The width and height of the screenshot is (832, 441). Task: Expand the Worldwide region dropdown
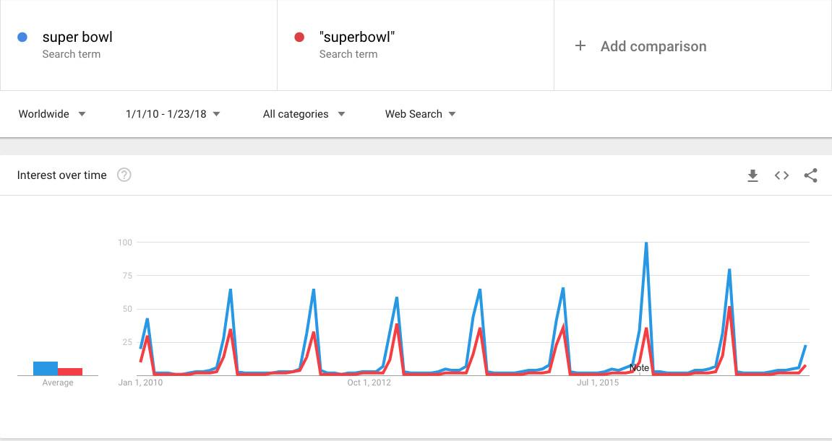click(x=52, y=114)
